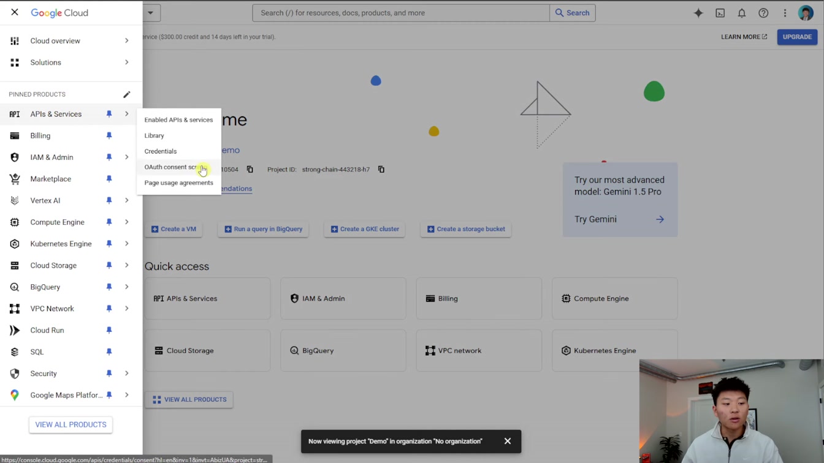This screenshot has width=824, height=463.
Task: Click the Google Maps Platform pin icon
Action: point(15,395)
